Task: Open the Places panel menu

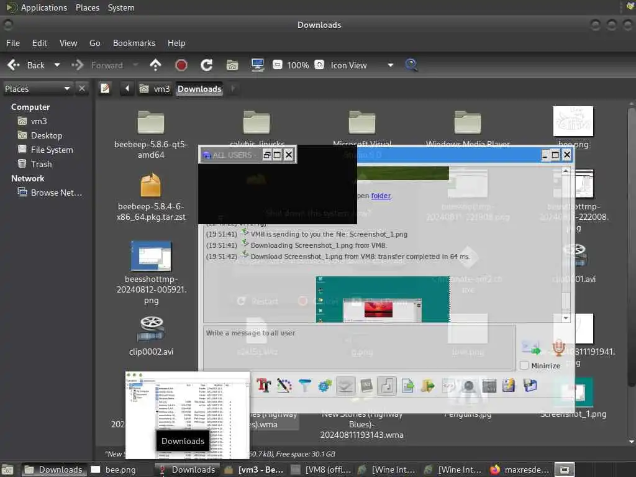Action: [x=87, y=7]
